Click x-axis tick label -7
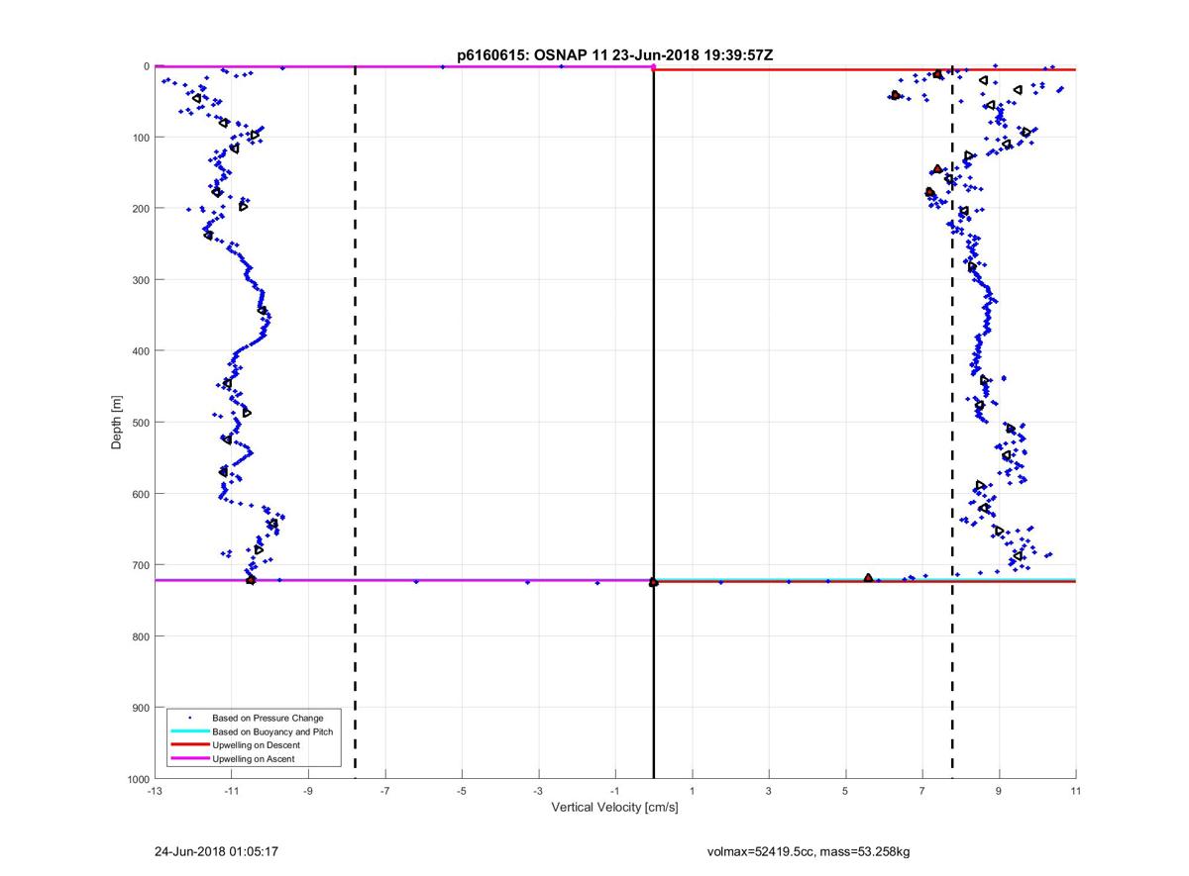 pyautogui.click(x=384, y=791)
